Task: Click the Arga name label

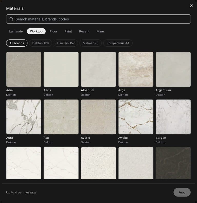Action: point(122,90)
